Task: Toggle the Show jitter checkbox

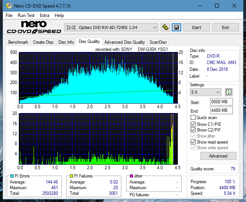Action: click(x=193, y=136)
